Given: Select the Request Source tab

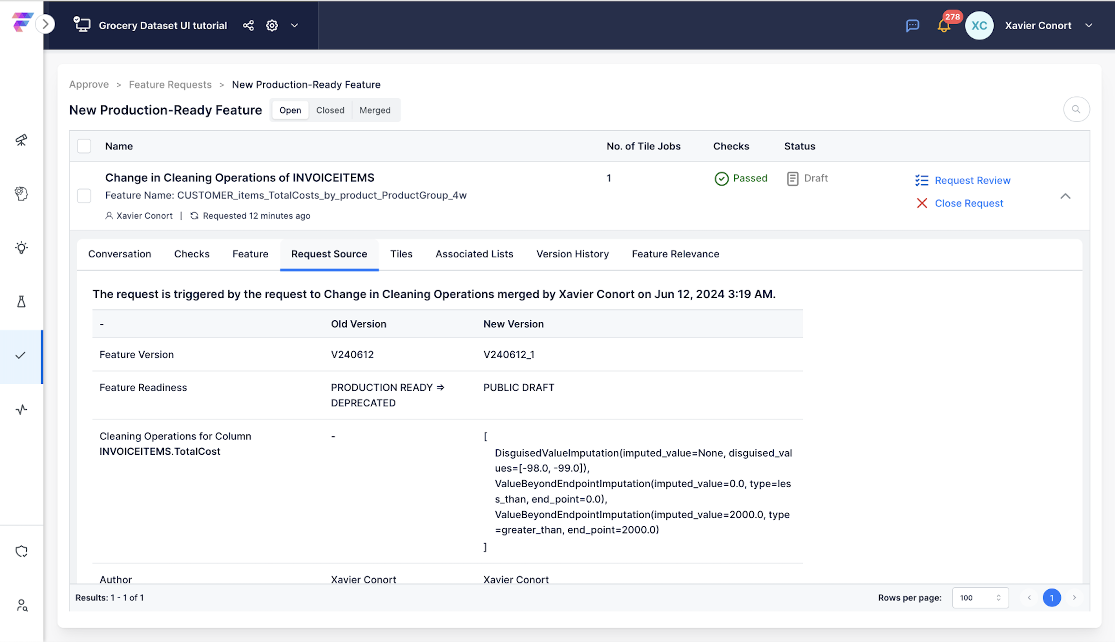Looking at the screenshot, I should [329, 254].
